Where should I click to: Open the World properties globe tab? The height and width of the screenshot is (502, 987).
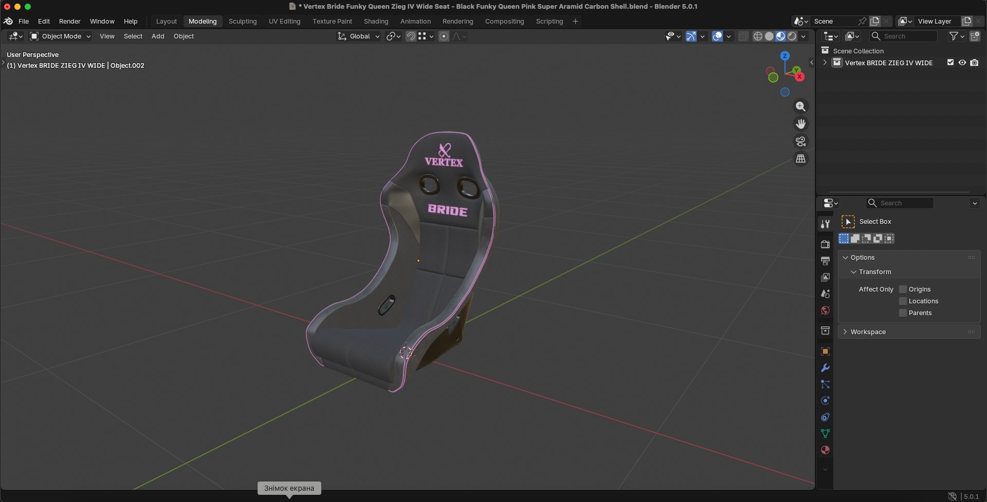825,310
